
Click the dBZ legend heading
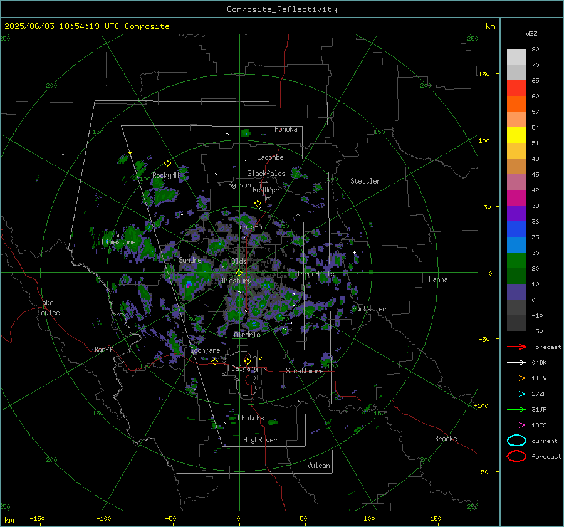pyautogui.click(x=531, y=33)
